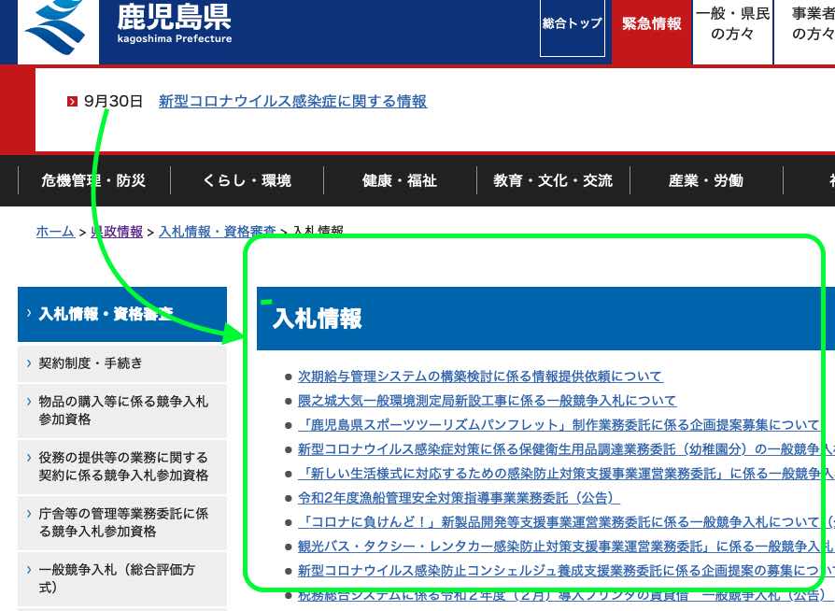Go to 県政情報 breadcrumb link
The image size is (835, 611).
click(x=117, y=232)
